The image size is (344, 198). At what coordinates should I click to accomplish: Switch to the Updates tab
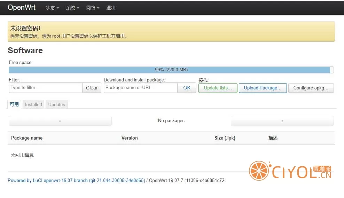pos(57,104)
